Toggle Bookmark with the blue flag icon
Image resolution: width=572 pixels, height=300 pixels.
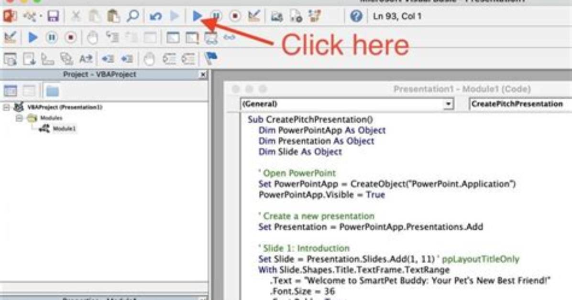pyautogui.click(x=211, y=58)
